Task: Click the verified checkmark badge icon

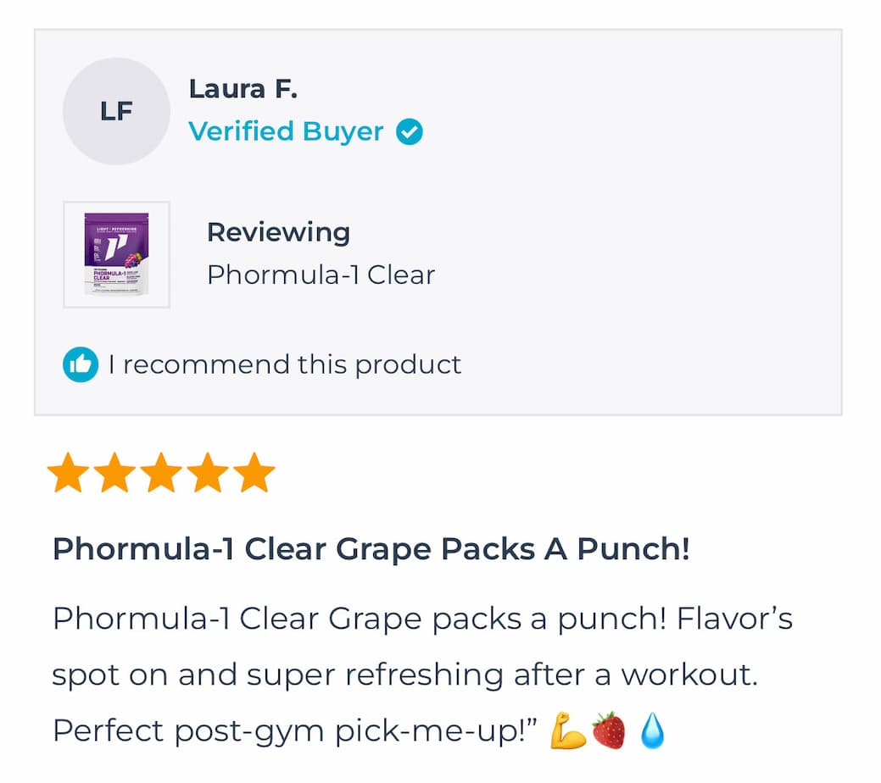Action: tap(410, 132)
